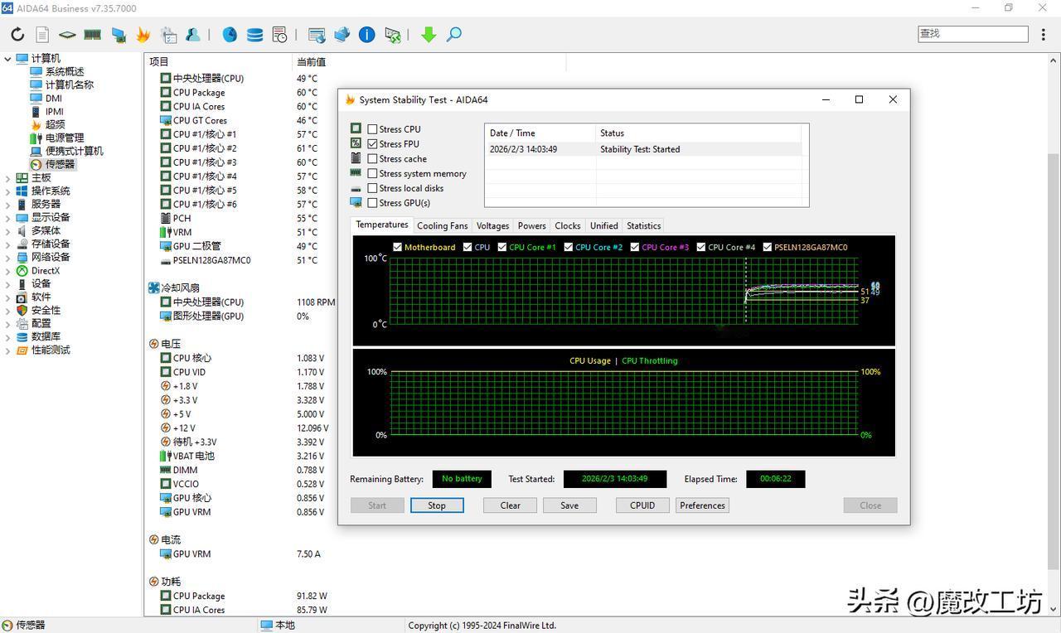Toggle CPU Core #1 graph legend checkbox

click(x=502, y=247)
